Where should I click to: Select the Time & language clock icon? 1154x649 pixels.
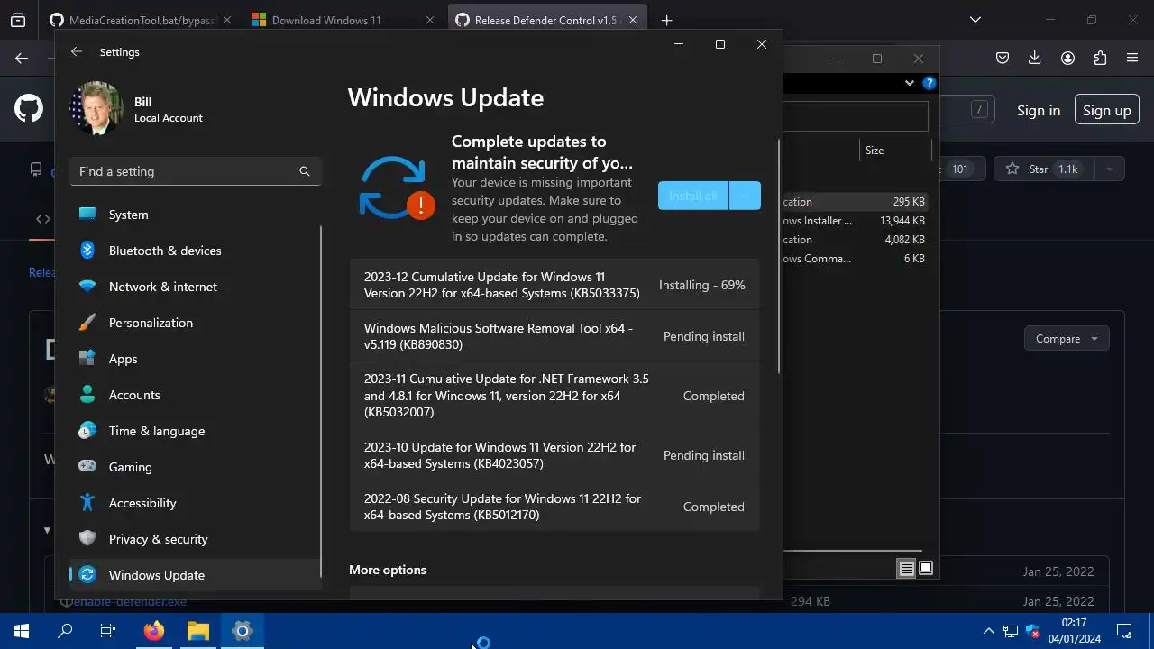pyautogui.click(x=87, y=431)
